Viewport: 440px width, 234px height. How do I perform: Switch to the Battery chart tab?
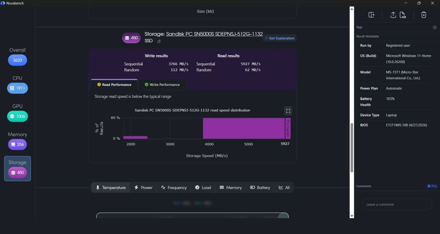pos(260,187)
